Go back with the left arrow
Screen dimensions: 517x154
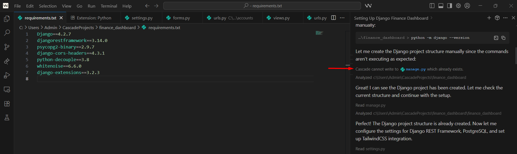pos(147,6)
